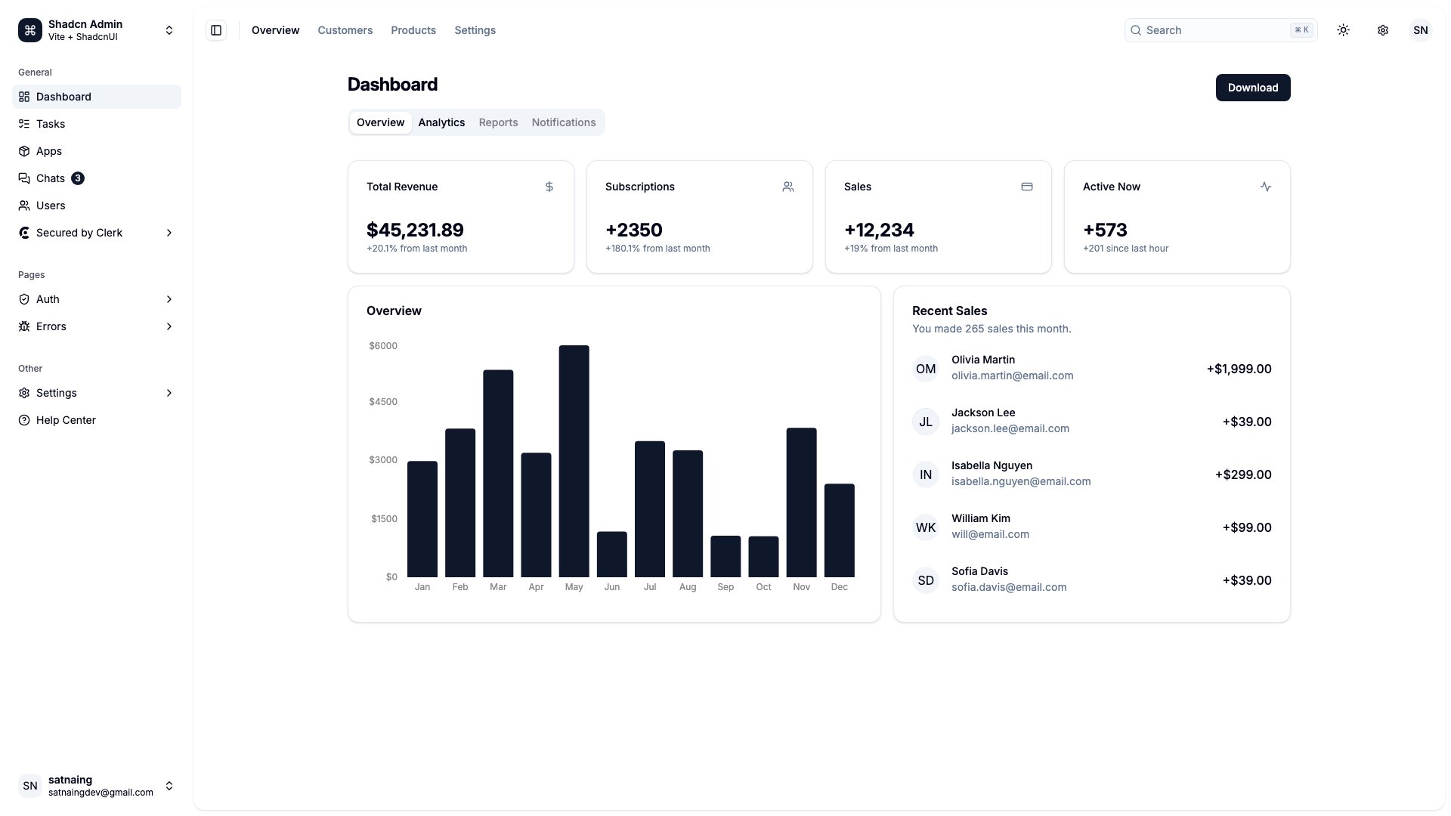Screen dimensions: 1451x816
Task: Open the Help Center link
Action: 66,420
